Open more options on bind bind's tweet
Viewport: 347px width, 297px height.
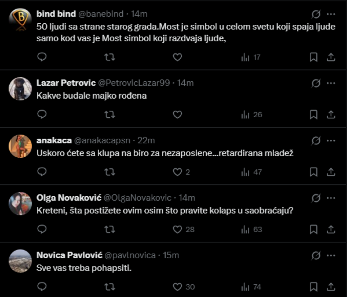[x=331, y=14]
